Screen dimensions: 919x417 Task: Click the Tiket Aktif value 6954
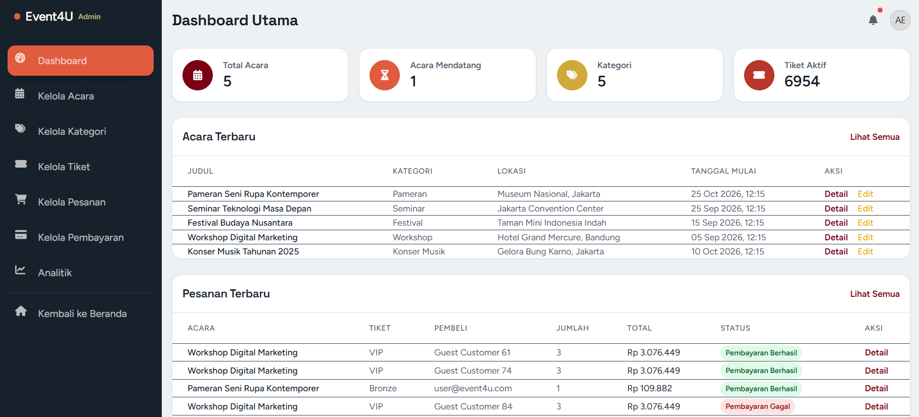click(x=802, y=81)
